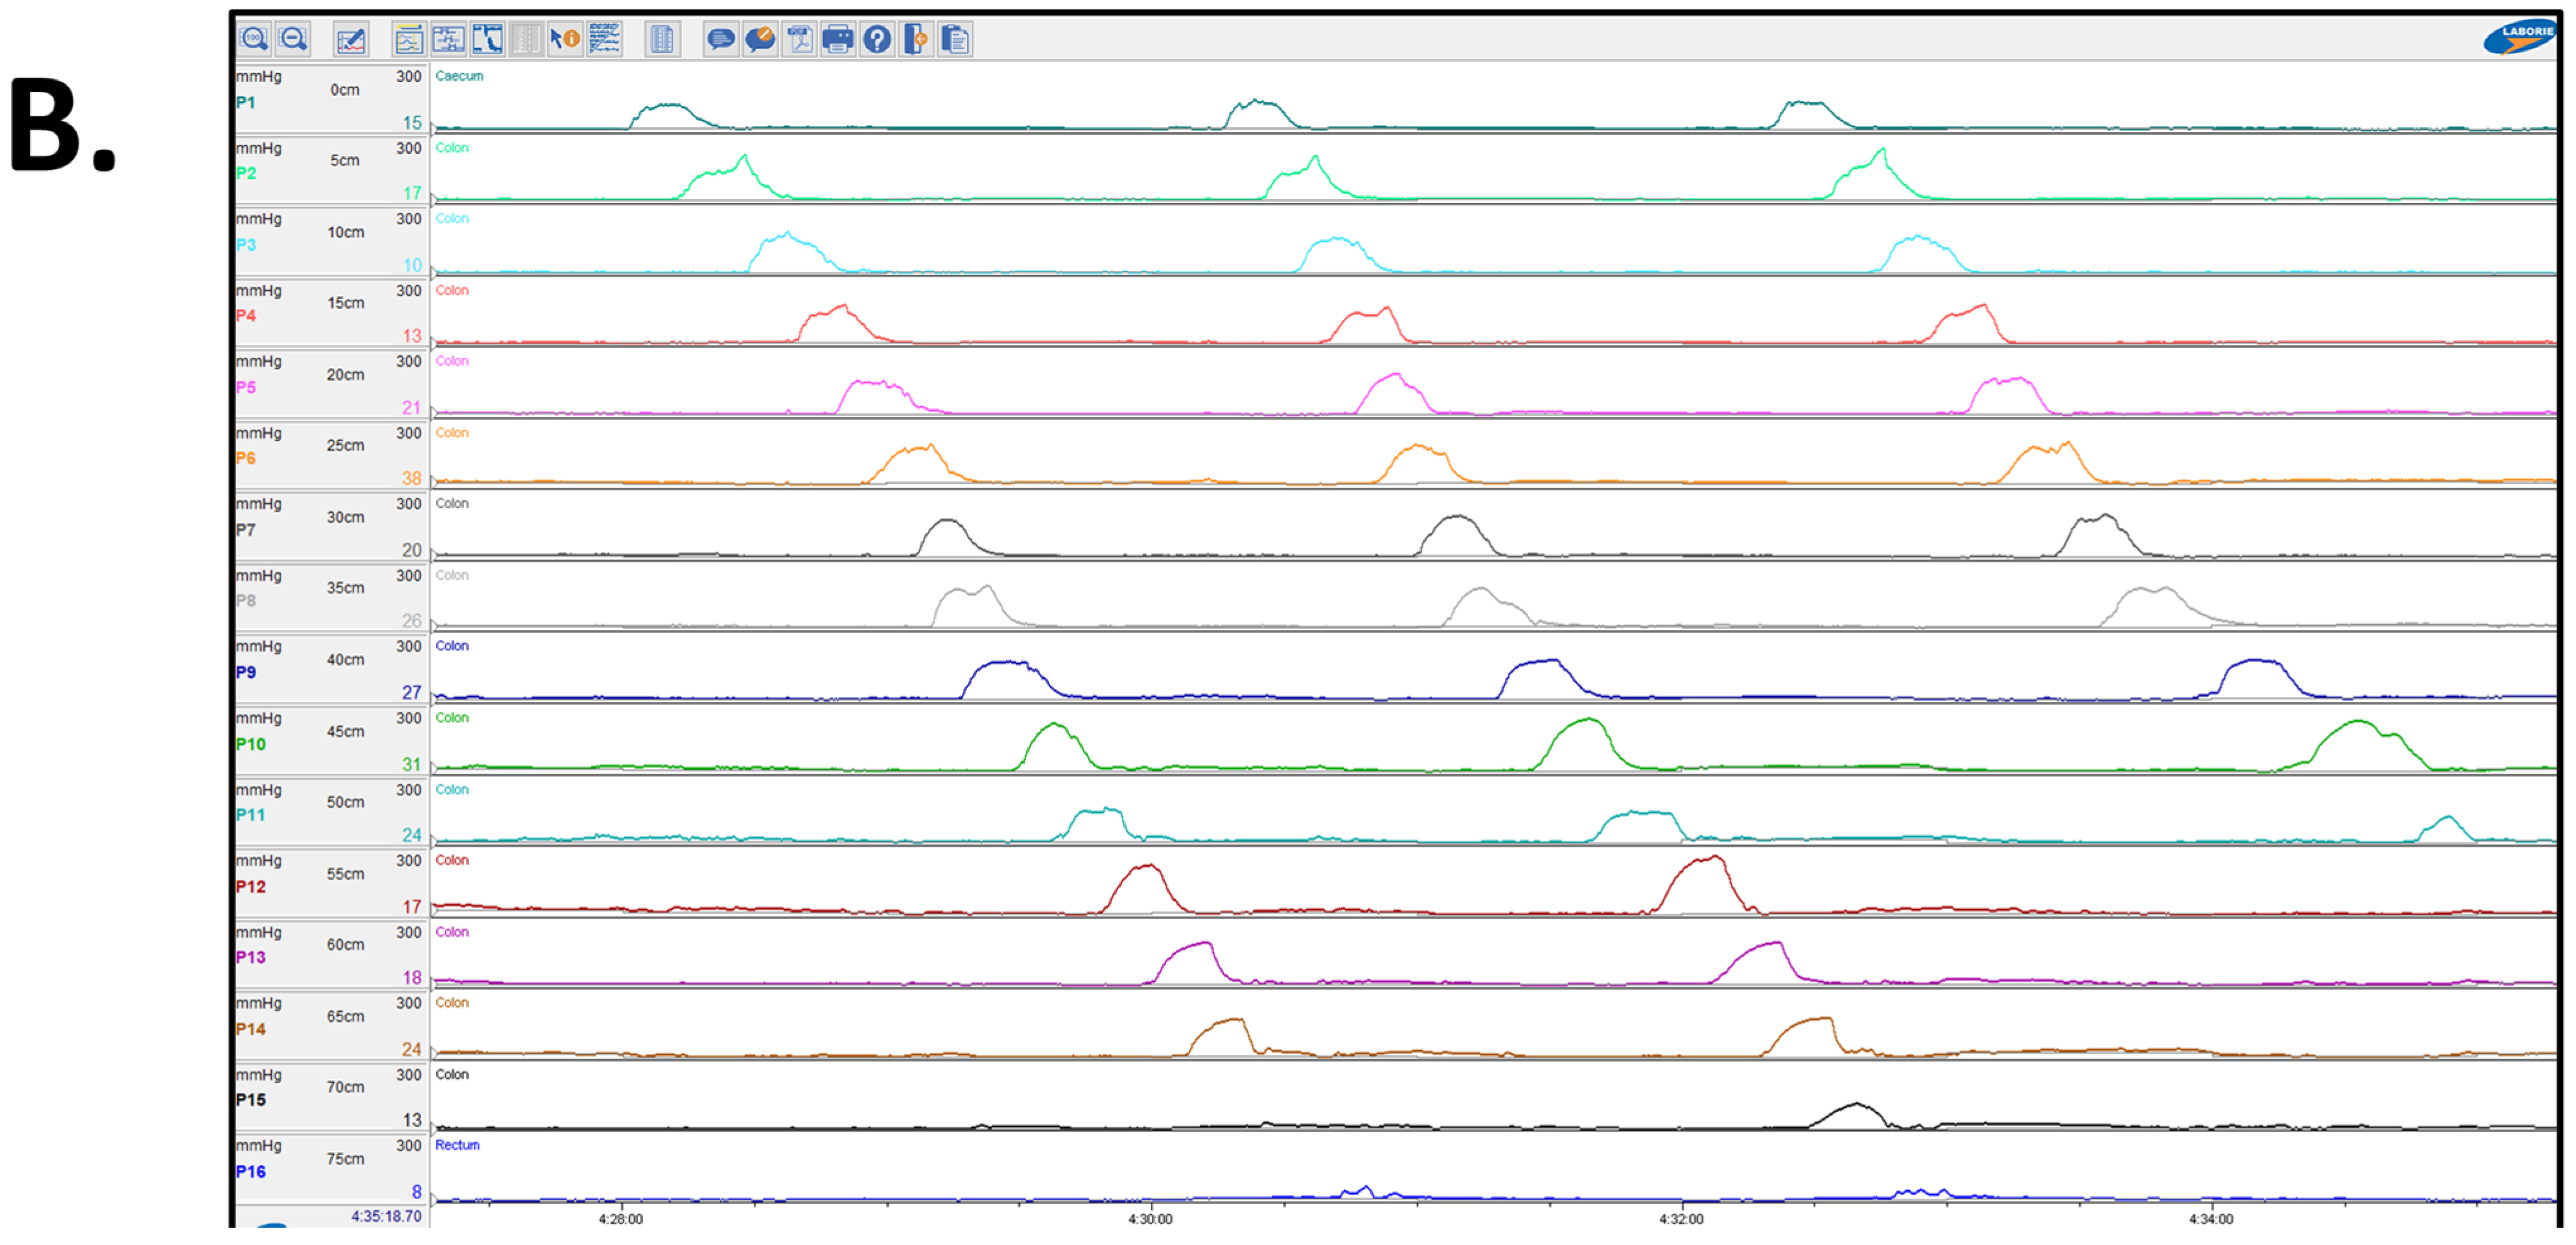
Task: Click the zoom out magnifier icon
Action: pyautogui.click(x=293, y=39)
